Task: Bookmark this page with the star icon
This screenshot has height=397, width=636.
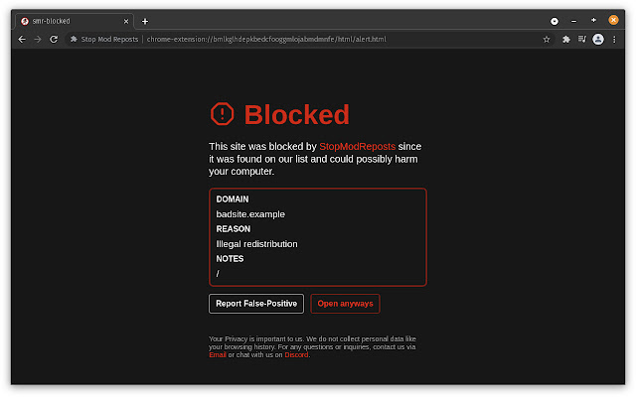Action: click(547, 39)
